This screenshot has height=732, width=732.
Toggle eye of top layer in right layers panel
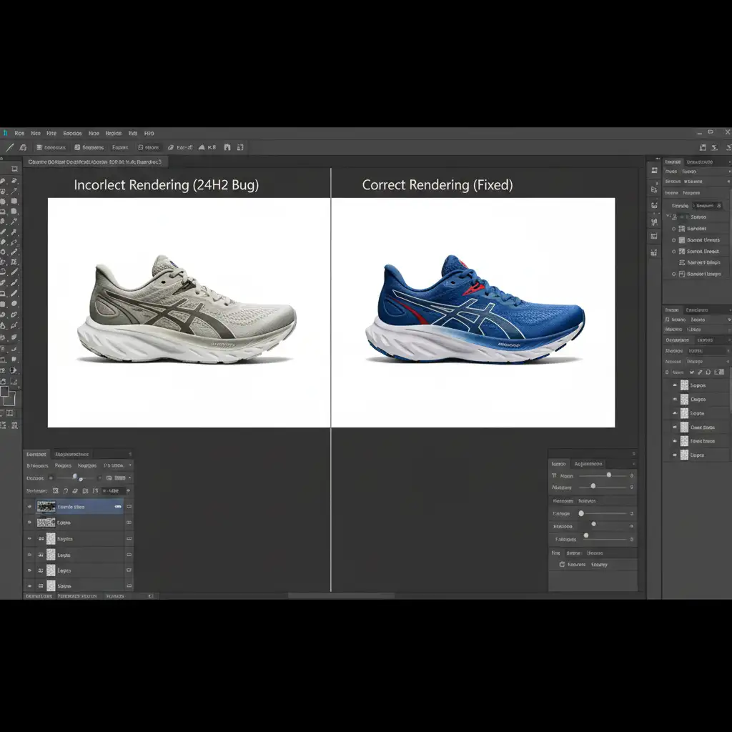click(x=675, y=385)
